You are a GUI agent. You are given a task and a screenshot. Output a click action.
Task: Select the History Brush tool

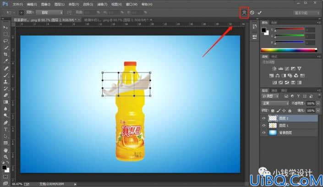point(5,88)
